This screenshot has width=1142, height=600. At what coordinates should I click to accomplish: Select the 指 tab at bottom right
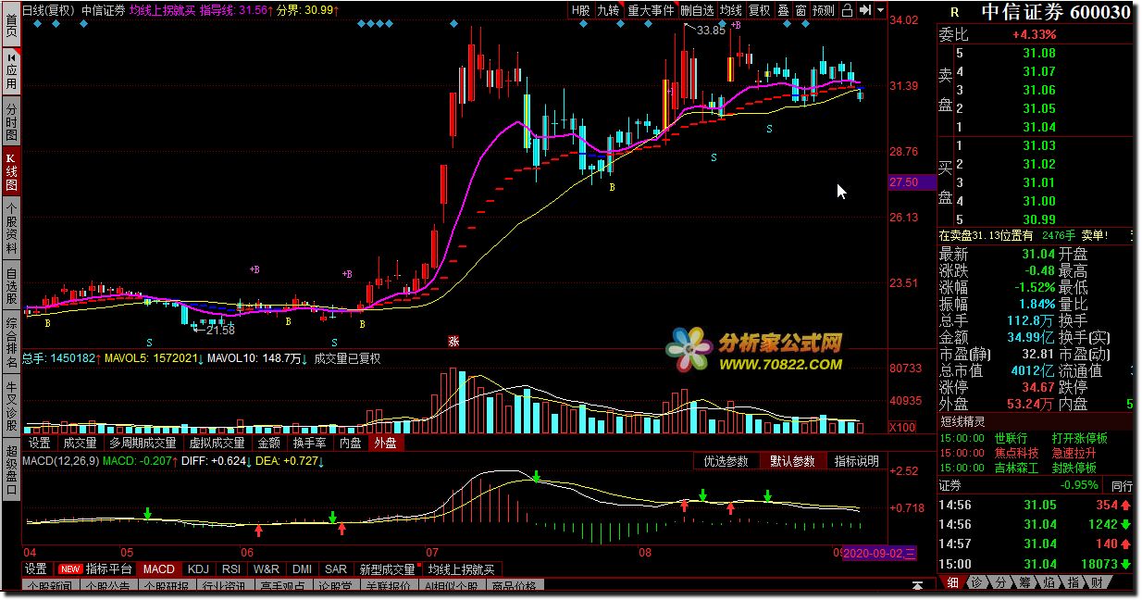pos(1073,582)
